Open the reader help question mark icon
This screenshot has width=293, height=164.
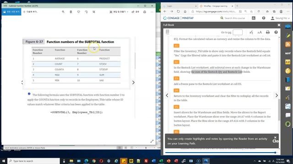276,32
